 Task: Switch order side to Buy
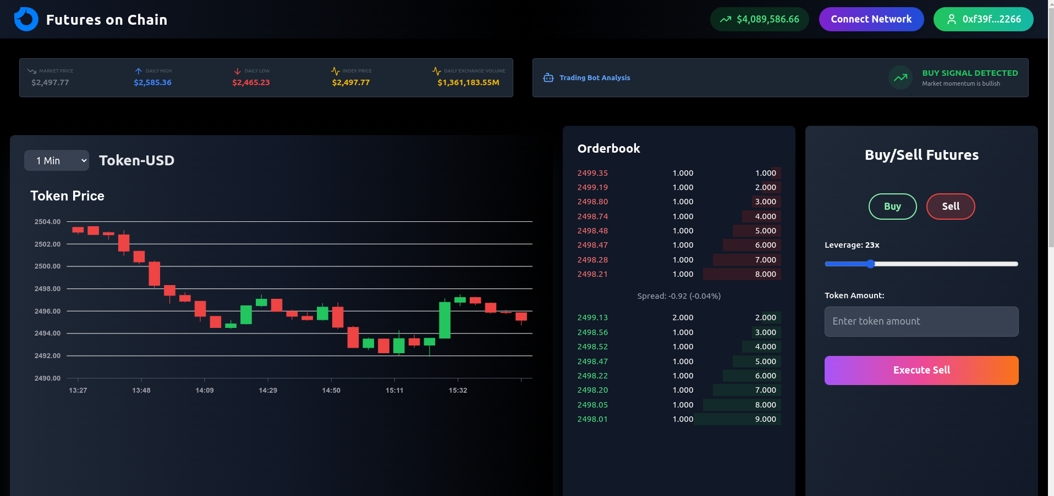(x=892, y=207)
